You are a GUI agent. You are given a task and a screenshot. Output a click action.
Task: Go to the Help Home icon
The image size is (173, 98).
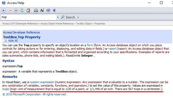28,10
